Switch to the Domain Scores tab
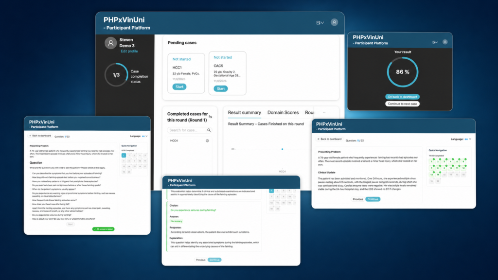 [x=283, y=113]
